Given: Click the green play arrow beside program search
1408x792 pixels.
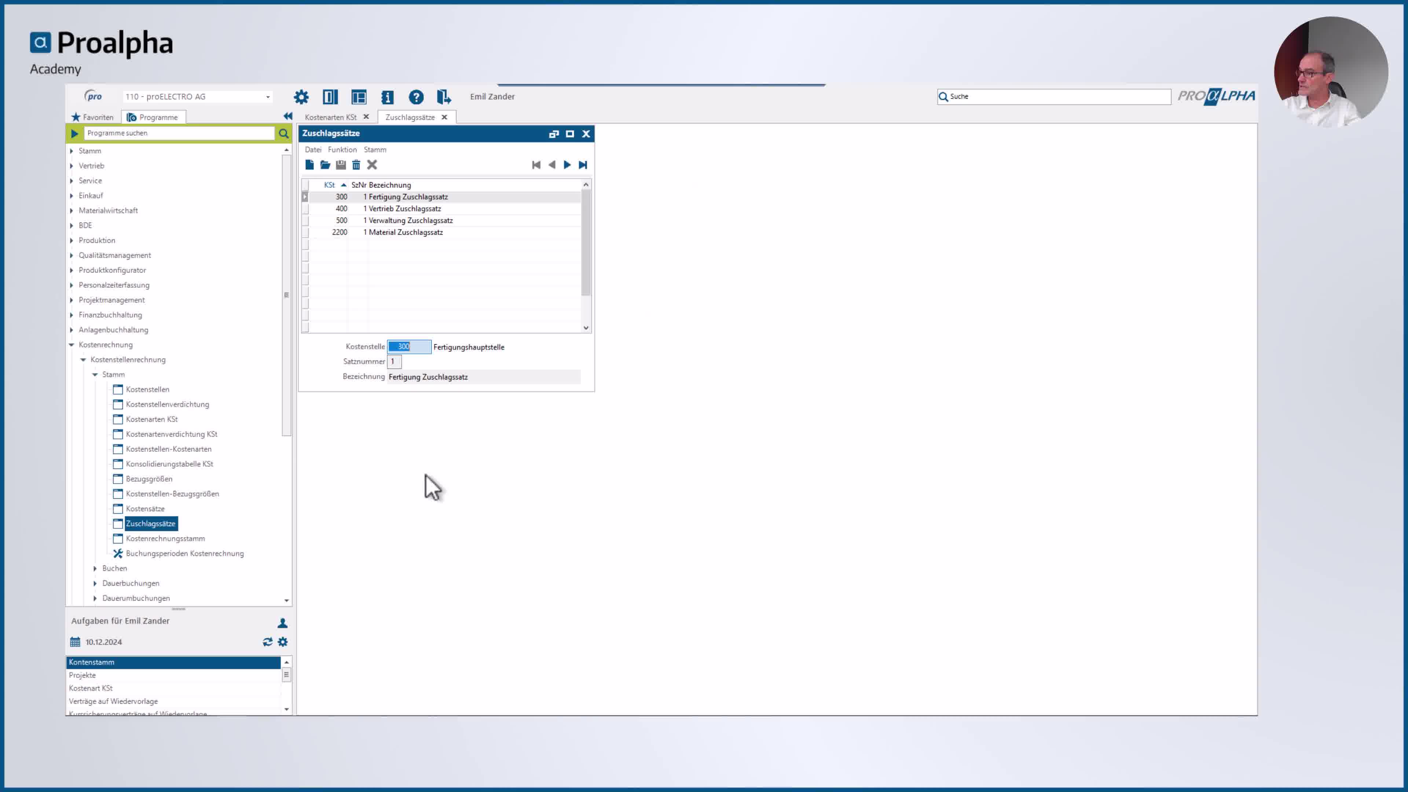Looking at the screenshot, I should [x=74, y=133].
